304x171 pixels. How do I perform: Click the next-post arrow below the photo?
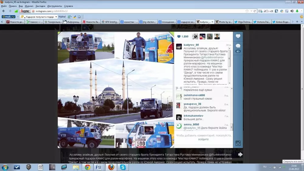pyautogui.click(x=240, y=155)
